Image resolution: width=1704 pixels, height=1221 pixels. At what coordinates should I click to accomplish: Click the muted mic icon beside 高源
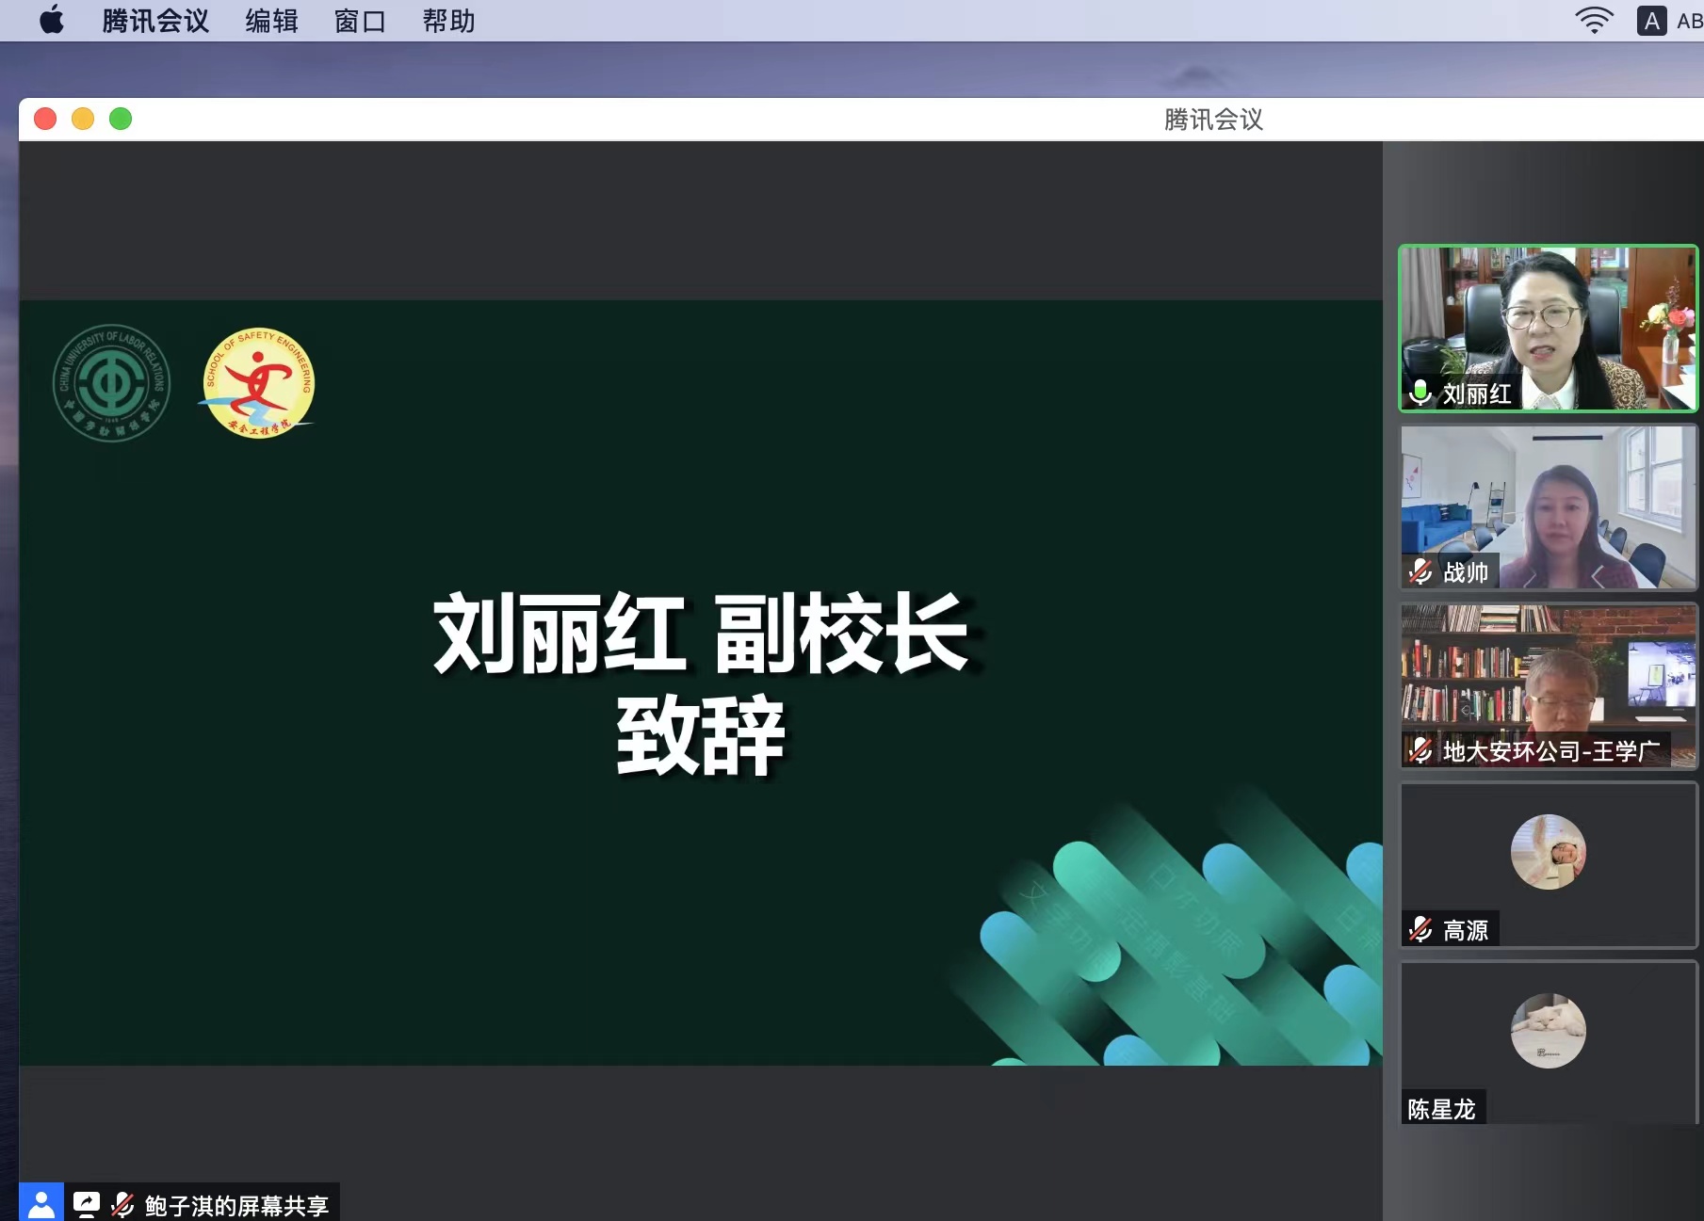[1420, 930]
